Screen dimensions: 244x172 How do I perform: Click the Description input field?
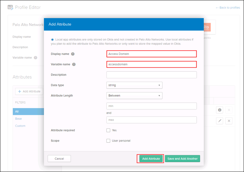click(151, 75)
